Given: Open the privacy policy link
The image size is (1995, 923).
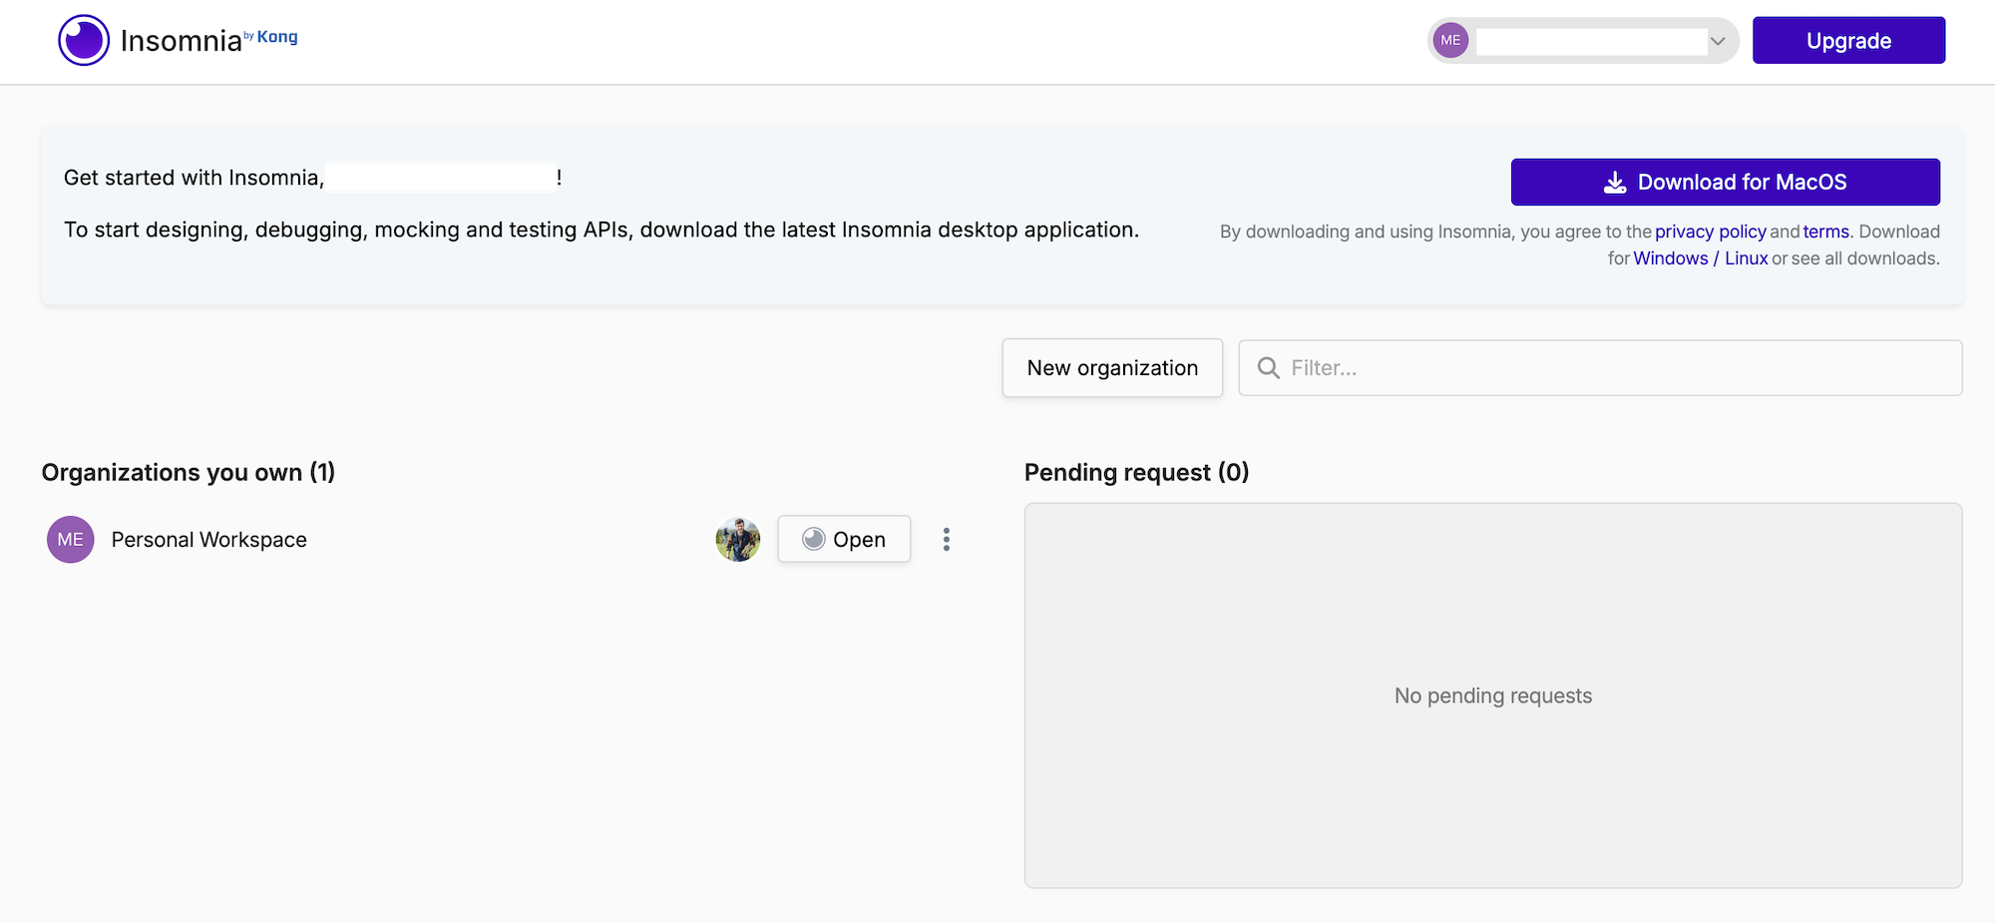Looking at the screenshot, I should 1710,231.
